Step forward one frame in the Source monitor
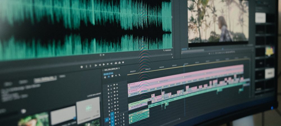 pos(108,64)
